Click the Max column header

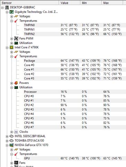pos(112,3)
